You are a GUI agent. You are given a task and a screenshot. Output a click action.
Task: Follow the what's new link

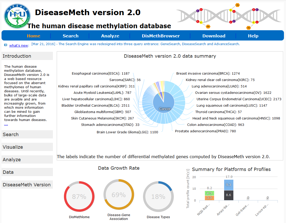coord(19,46)
